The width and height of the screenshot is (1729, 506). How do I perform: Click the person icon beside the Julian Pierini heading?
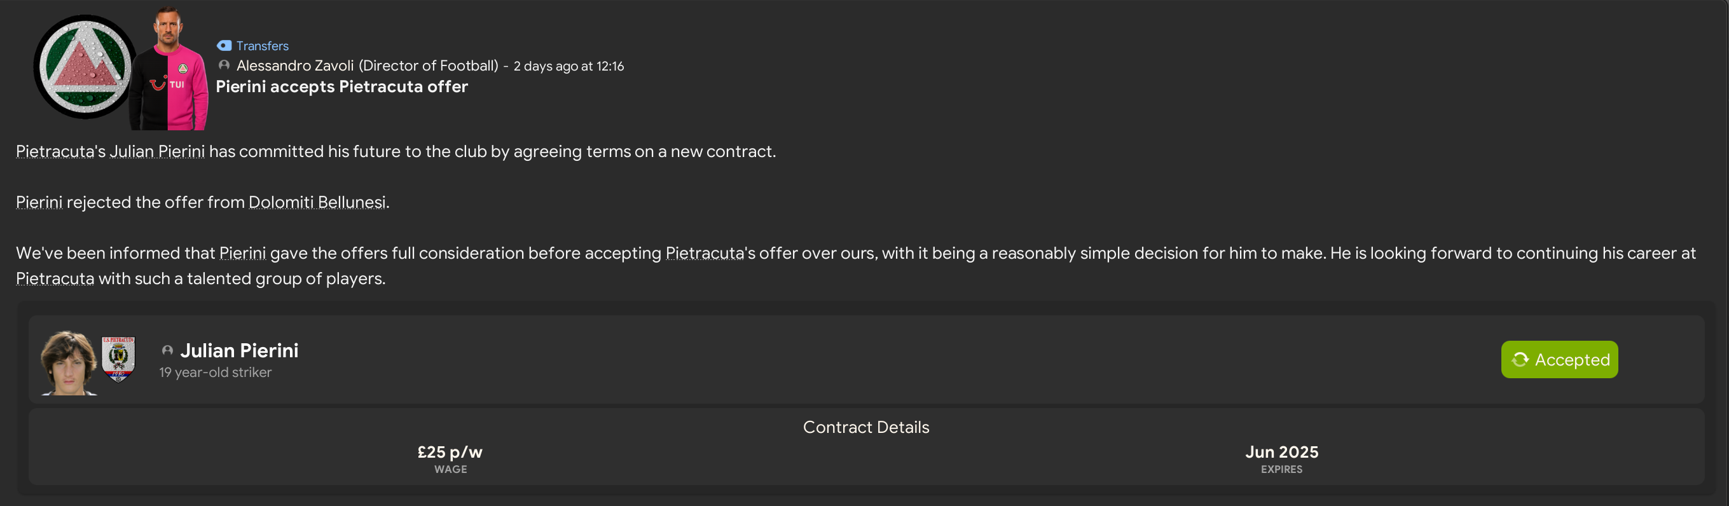pos(167,350)
